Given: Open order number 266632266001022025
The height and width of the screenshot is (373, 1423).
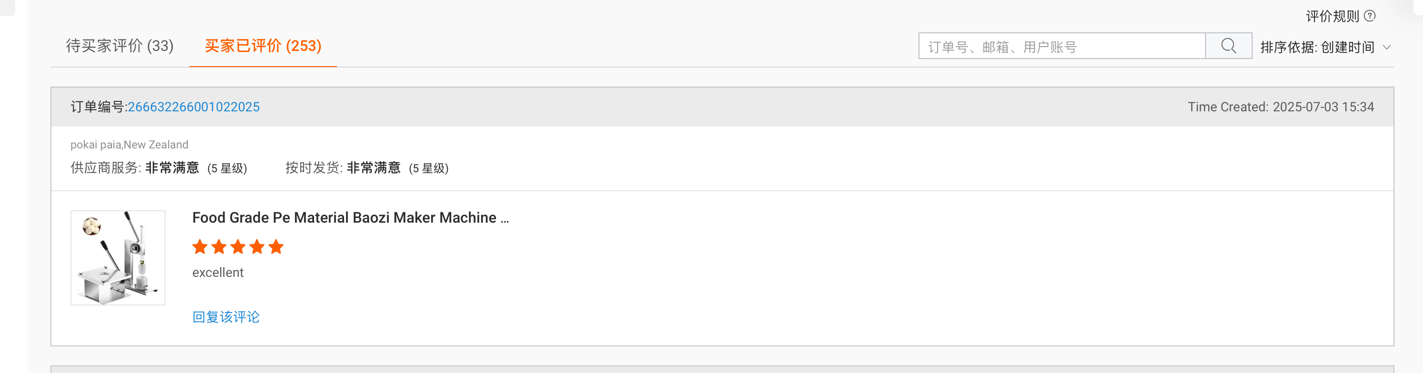Looking at the screenshot, I should (193, 107).
